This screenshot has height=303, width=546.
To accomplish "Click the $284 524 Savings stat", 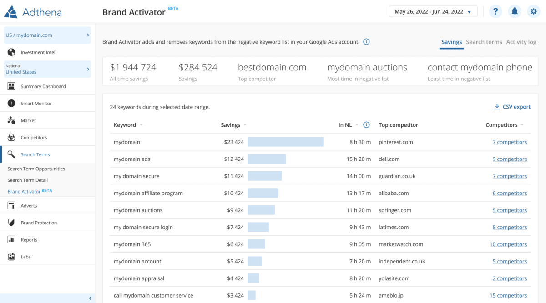I will (198, 68).
